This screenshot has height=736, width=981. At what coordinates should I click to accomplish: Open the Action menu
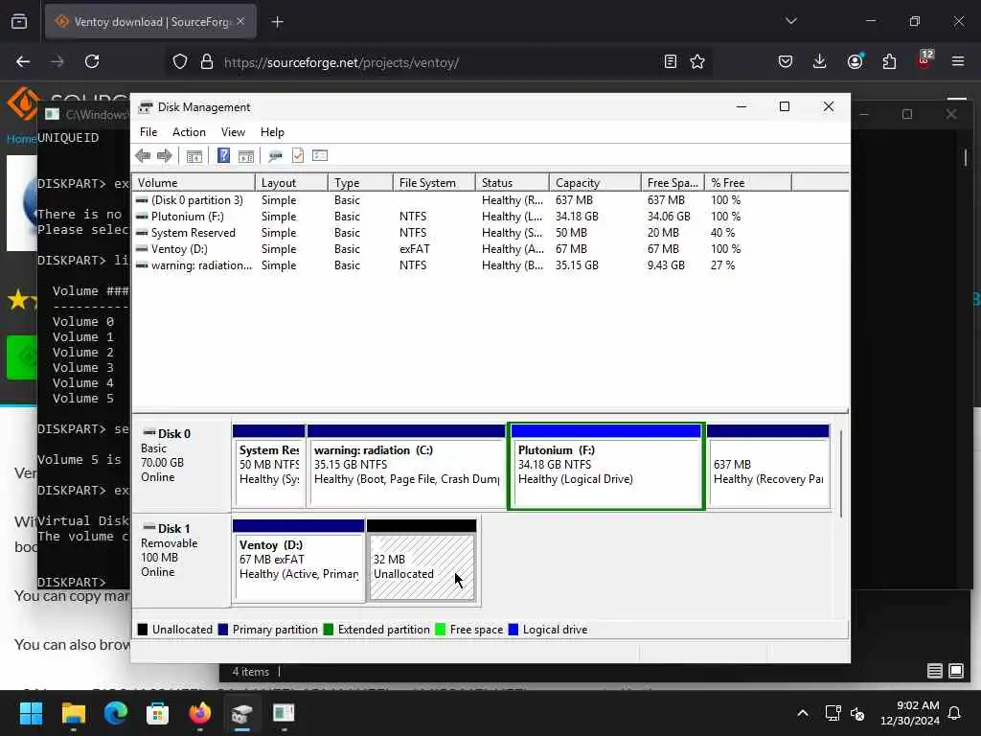coord(189,132)
